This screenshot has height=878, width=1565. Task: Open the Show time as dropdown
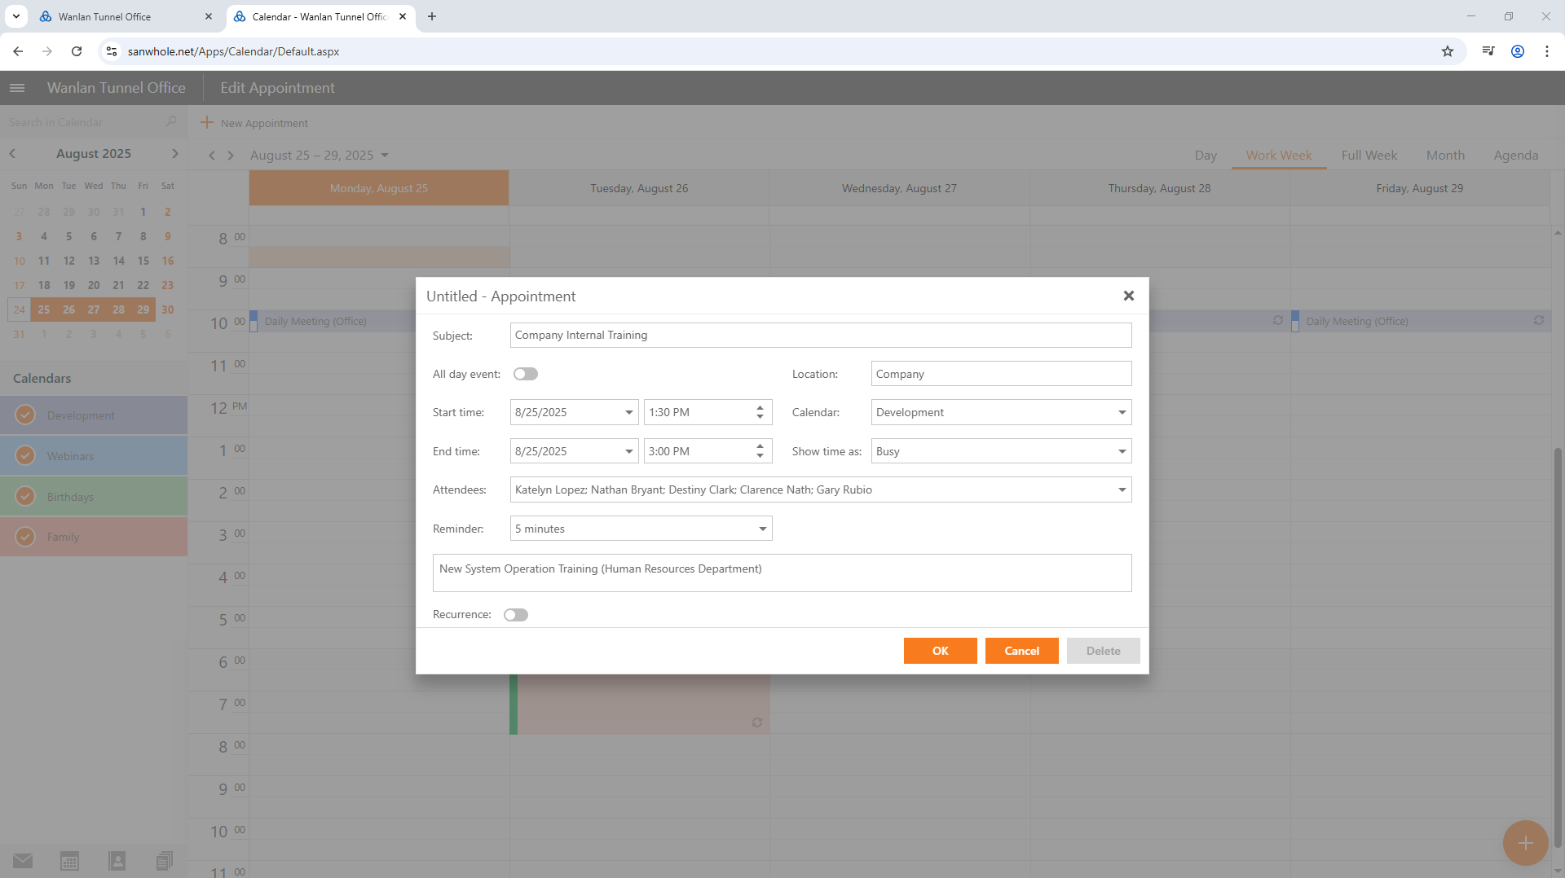click(1122, 452)
